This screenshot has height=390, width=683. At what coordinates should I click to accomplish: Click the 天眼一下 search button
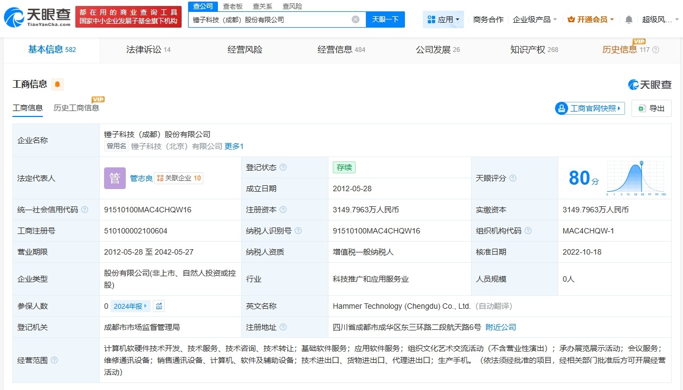(x=385, y=19)
